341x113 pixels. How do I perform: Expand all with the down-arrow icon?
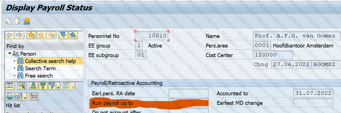63,35
